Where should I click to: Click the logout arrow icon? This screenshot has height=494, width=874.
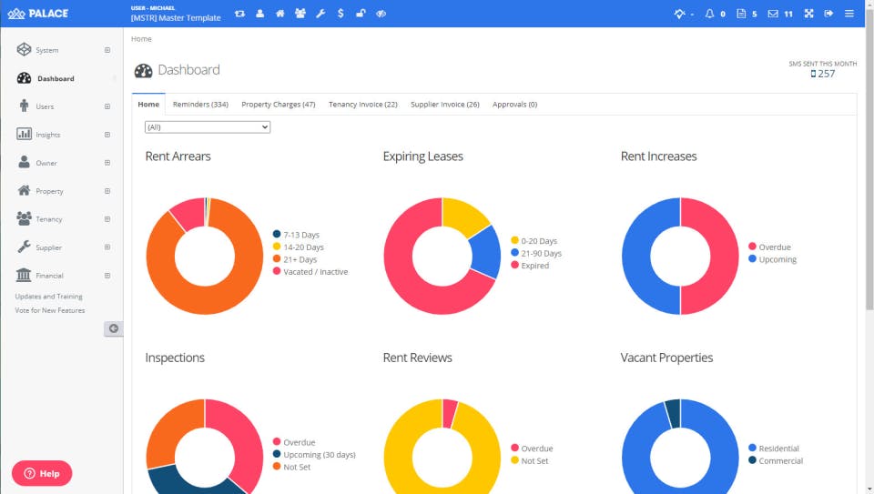tap(828, 14)
